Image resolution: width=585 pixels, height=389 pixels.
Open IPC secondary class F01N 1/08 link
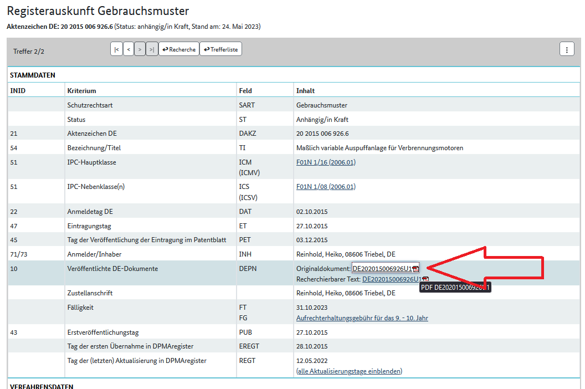[312, 187]
